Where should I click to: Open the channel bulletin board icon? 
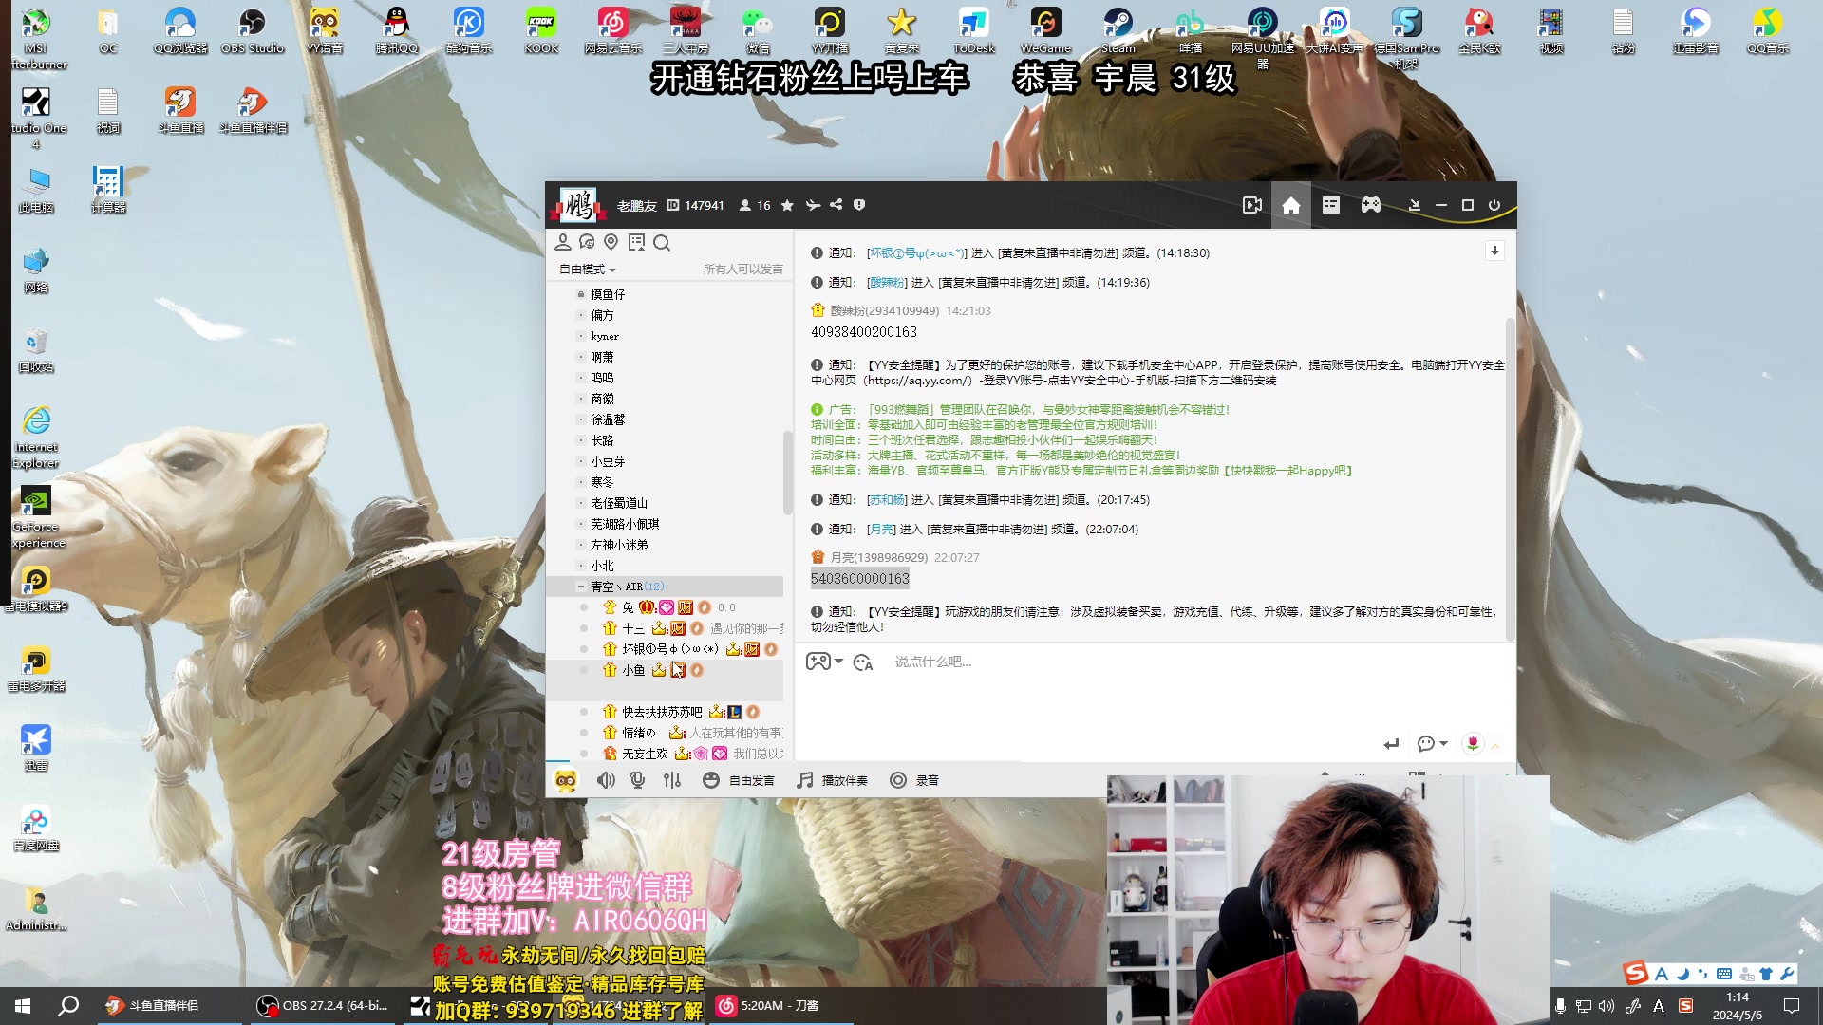[636, 243]
